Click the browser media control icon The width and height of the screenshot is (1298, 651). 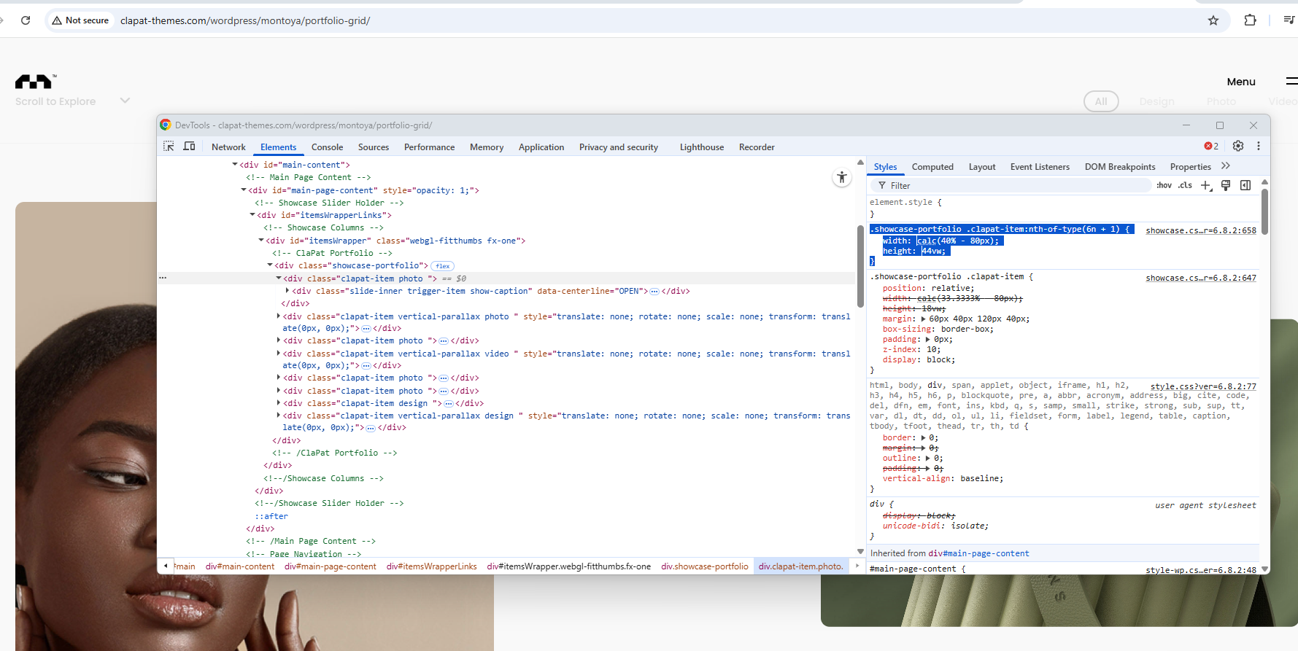1289,20
